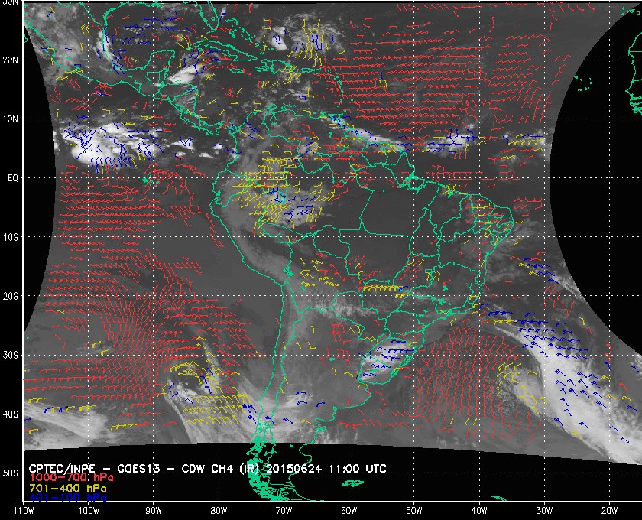Click the 30W longitude axis label
The width and height of the screenshot is (642, 520).
click(x=543, y=510)
